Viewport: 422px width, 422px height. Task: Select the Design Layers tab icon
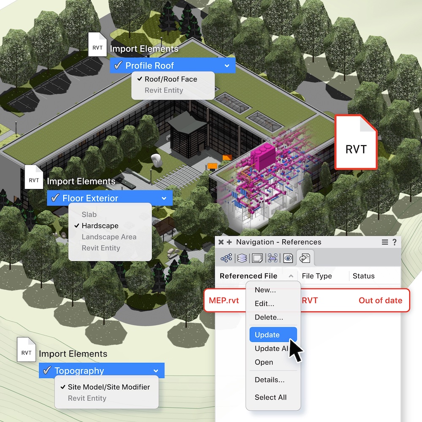[241, 258]
